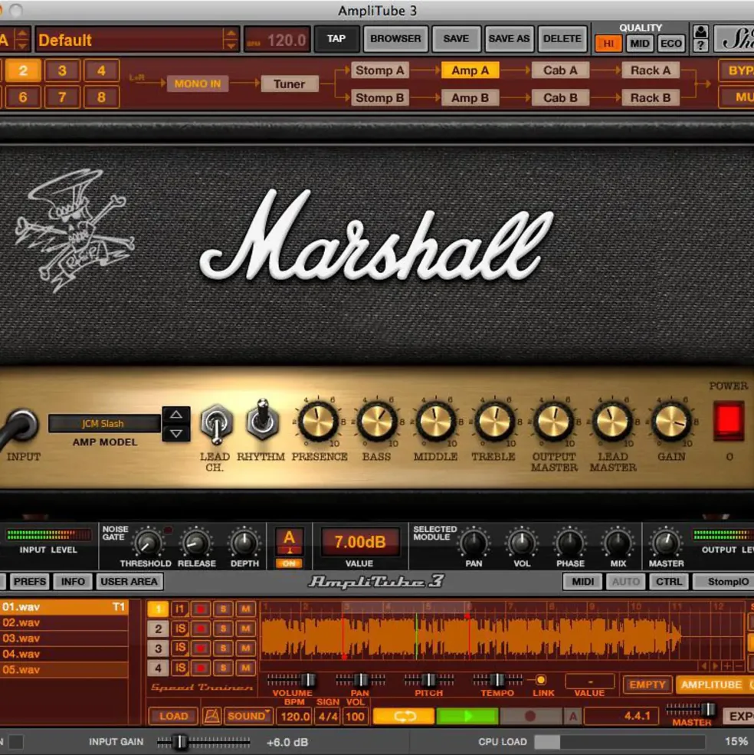Select the Rack B module
754x755 pixels.
tap(651, 98)
